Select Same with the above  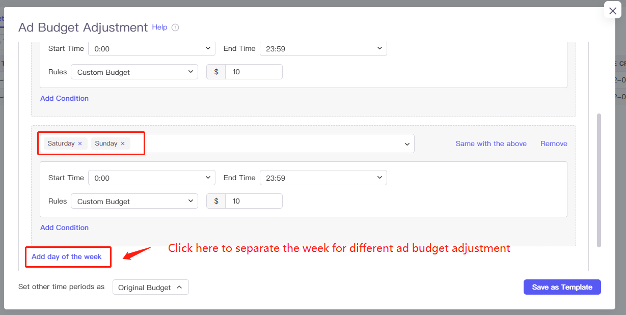[x=491, y=144]
